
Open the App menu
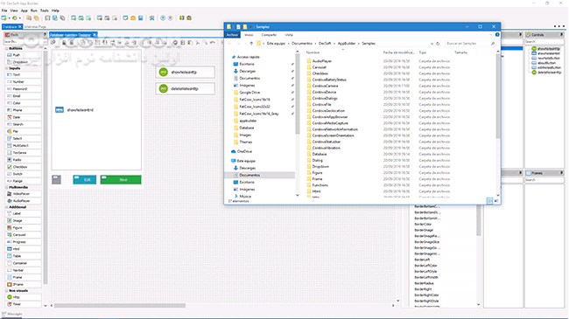pyautogui.click(x=24, y=10)
